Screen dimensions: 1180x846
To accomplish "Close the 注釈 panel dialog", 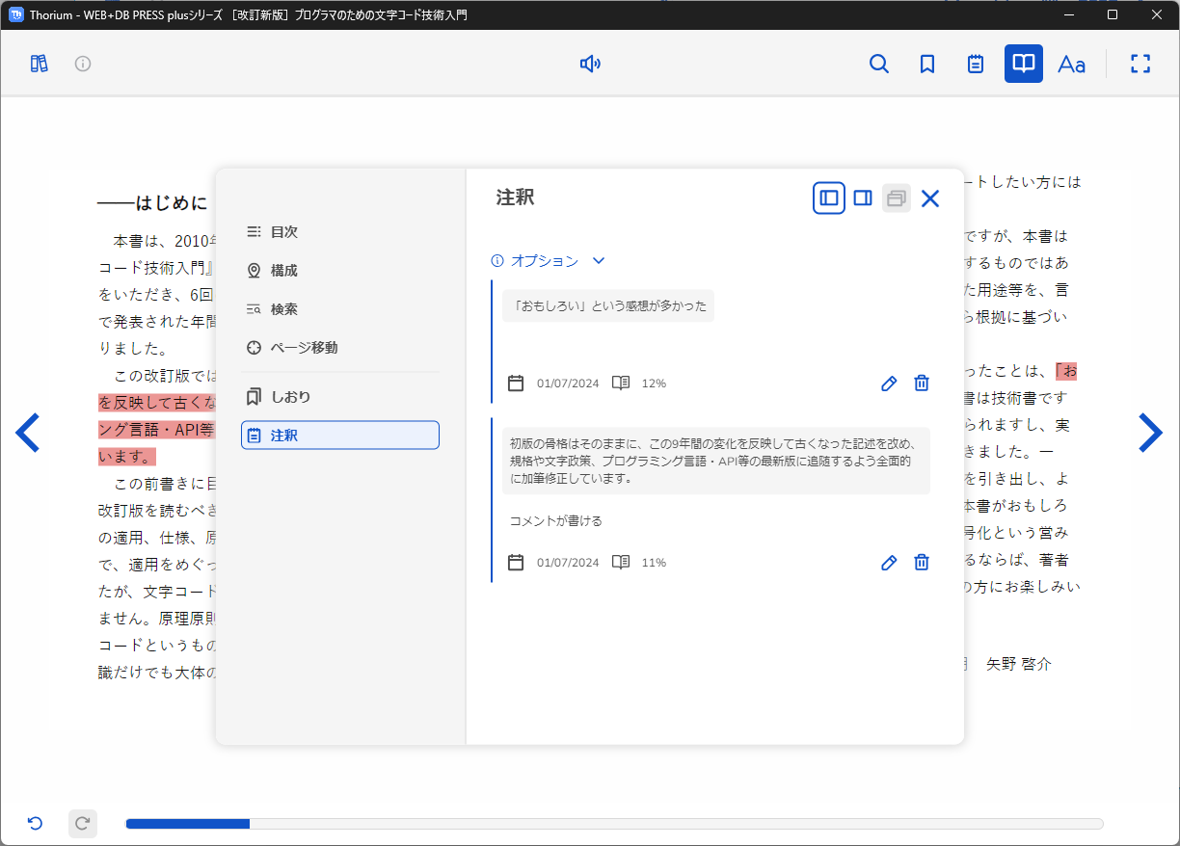I will click(929, 198).
